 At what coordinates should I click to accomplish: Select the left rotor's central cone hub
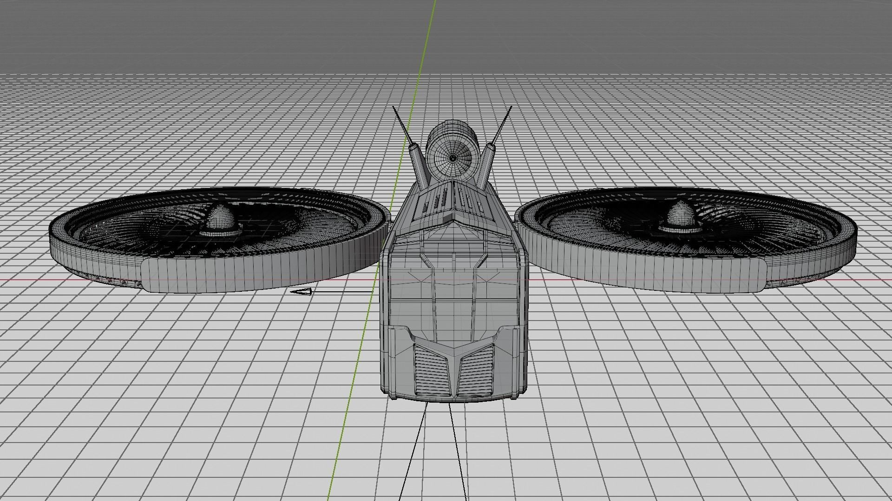pos(221,218)
